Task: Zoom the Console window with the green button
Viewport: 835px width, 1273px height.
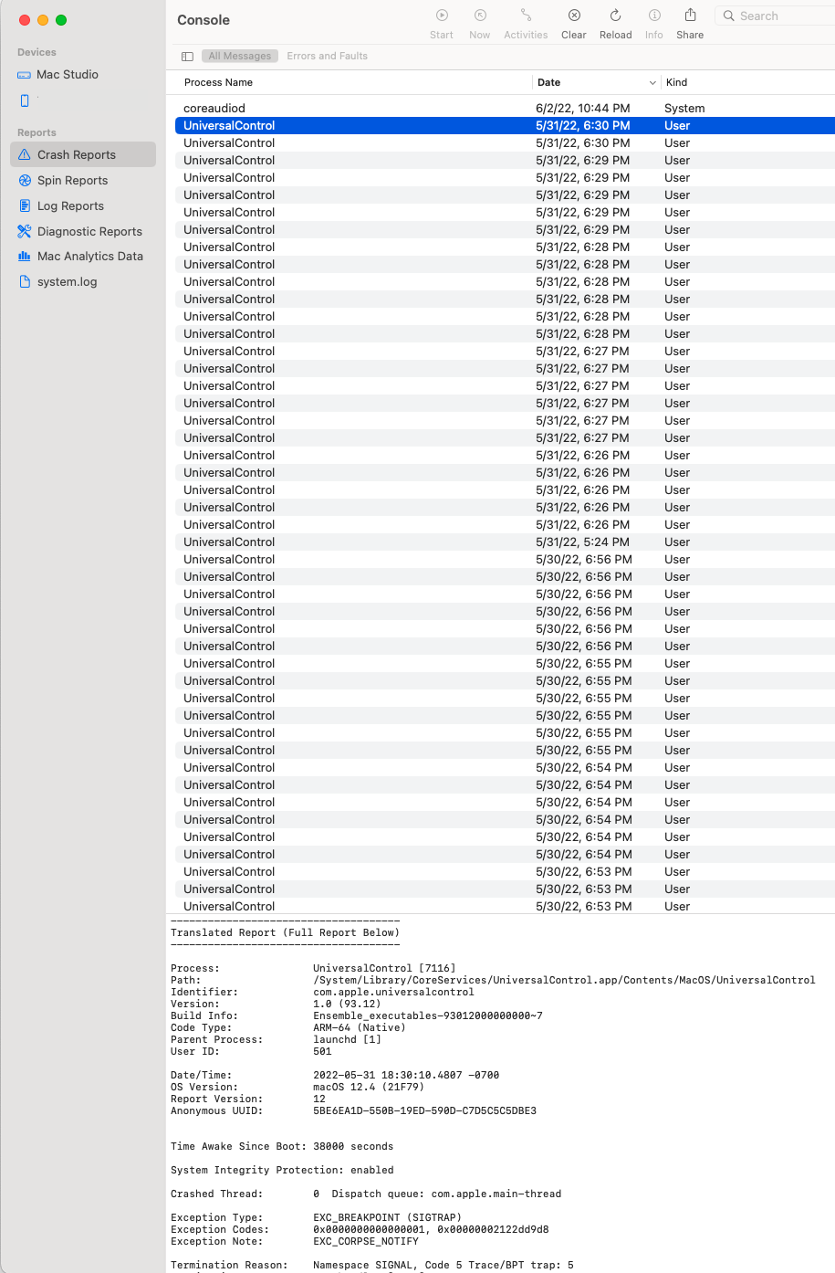Action: point(61,20)
